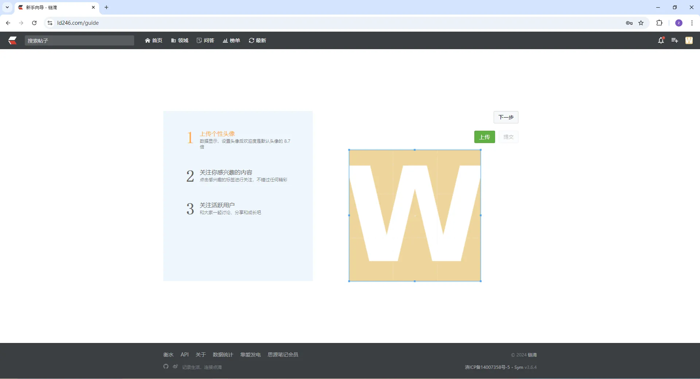Viewport: 700px width, 379px height.
Task: Click the GitHub icon in the footer
Action: [166, 366]
